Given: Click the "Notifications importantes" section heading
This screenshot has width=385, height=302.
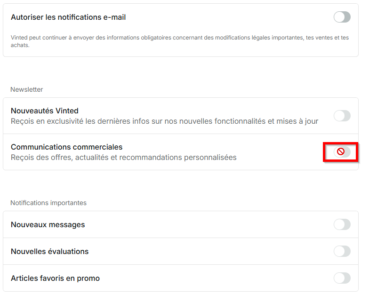Looking at the screenshot, I should (x=48, y=203).
